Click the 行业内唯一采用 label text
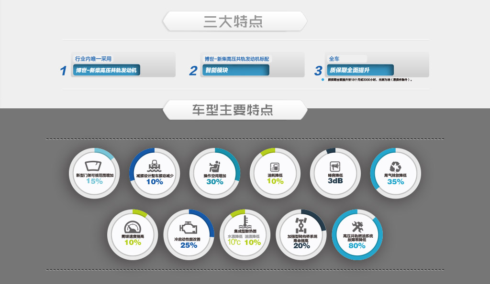 93,59
